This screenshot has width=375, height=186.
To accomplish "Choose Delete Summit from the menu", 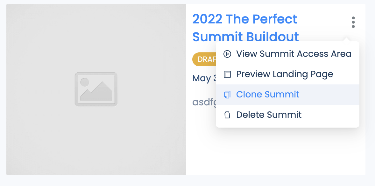I will click(287, 115).
